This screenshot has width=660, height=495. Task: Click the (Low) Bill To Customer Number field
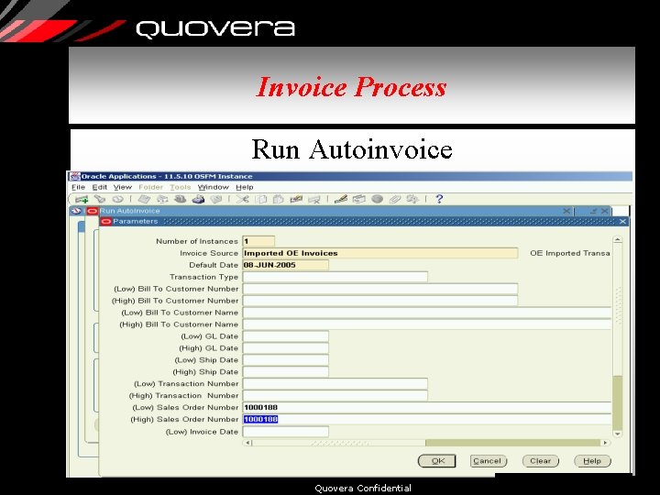380,289
